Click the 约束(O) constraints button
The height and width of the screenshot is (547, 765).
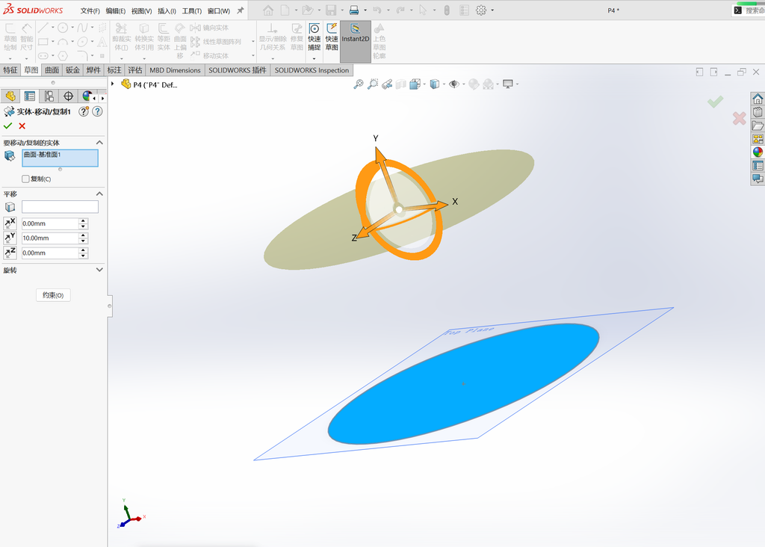53,295
